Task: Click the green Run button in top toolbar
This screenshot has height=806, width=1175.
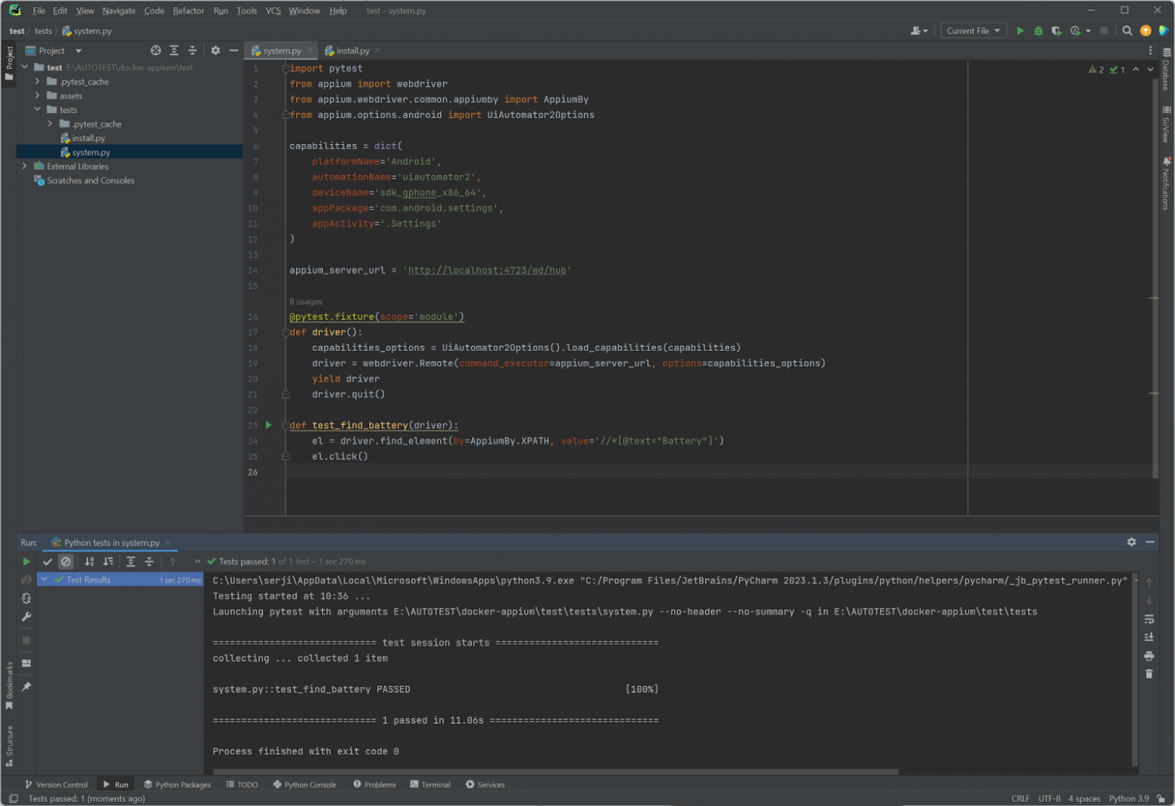Action: point(1020,31)
